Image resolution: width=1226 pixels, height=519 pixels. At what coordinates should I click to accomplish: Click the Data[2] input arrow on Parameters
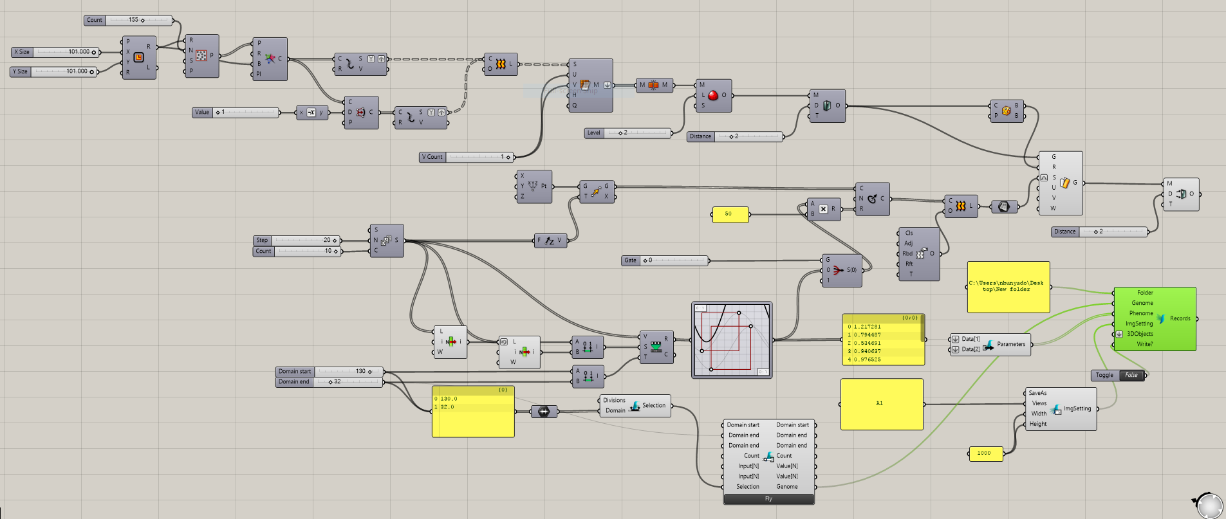pyautogui.click(x=956, y=350)
